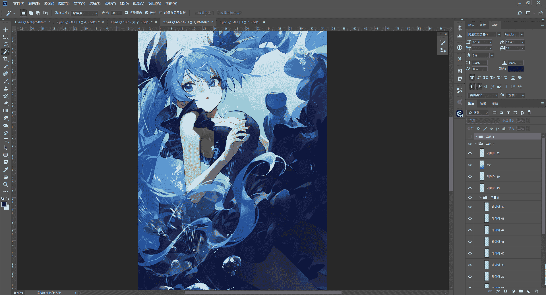Select the Gradient tool
The height and width of the screenshot is (295, 546).
click(6, 111)
